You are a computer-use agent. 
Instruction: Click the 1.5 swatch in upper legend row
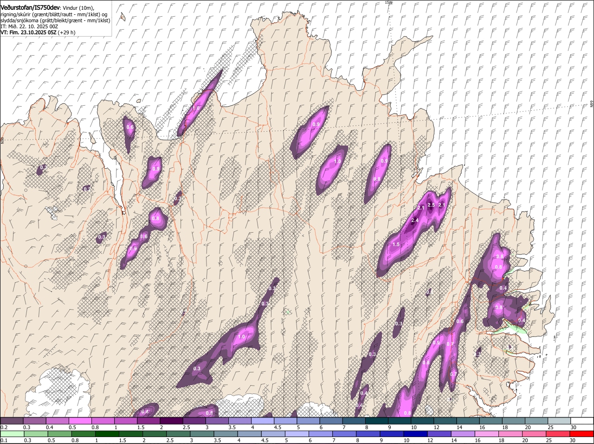pos(148,421)
